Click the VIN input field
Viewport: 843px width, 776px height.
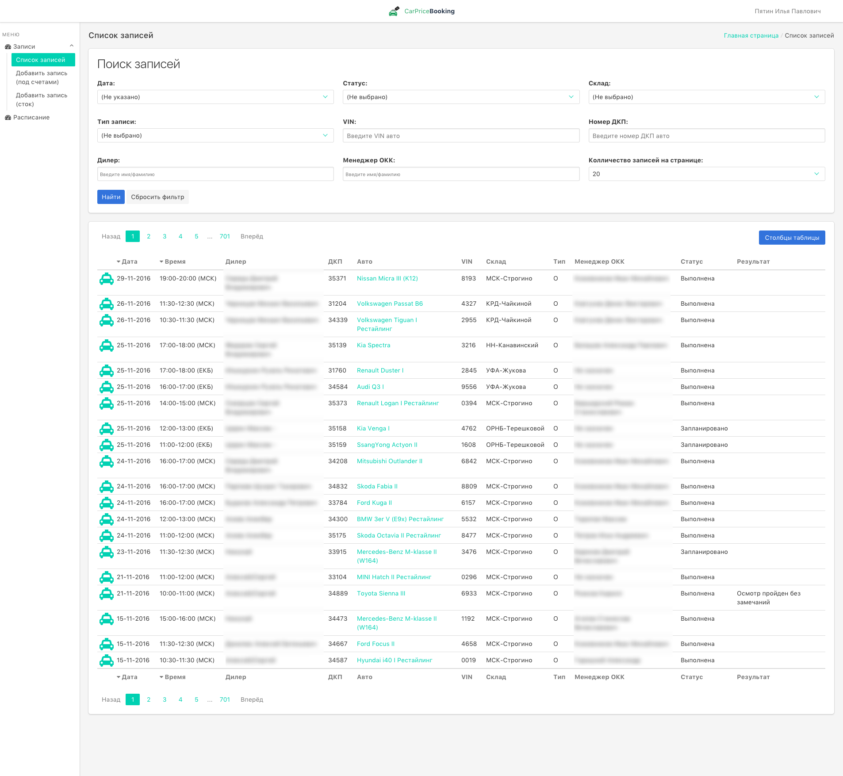click(x=461, y=135)
